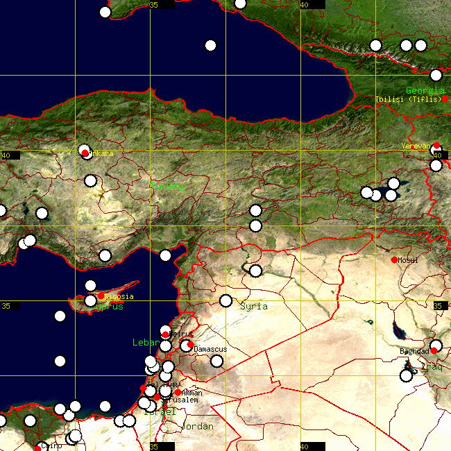The image size is (451, 451).
Task: Click the Tel Aviv red dot
Action: point(143,389)
